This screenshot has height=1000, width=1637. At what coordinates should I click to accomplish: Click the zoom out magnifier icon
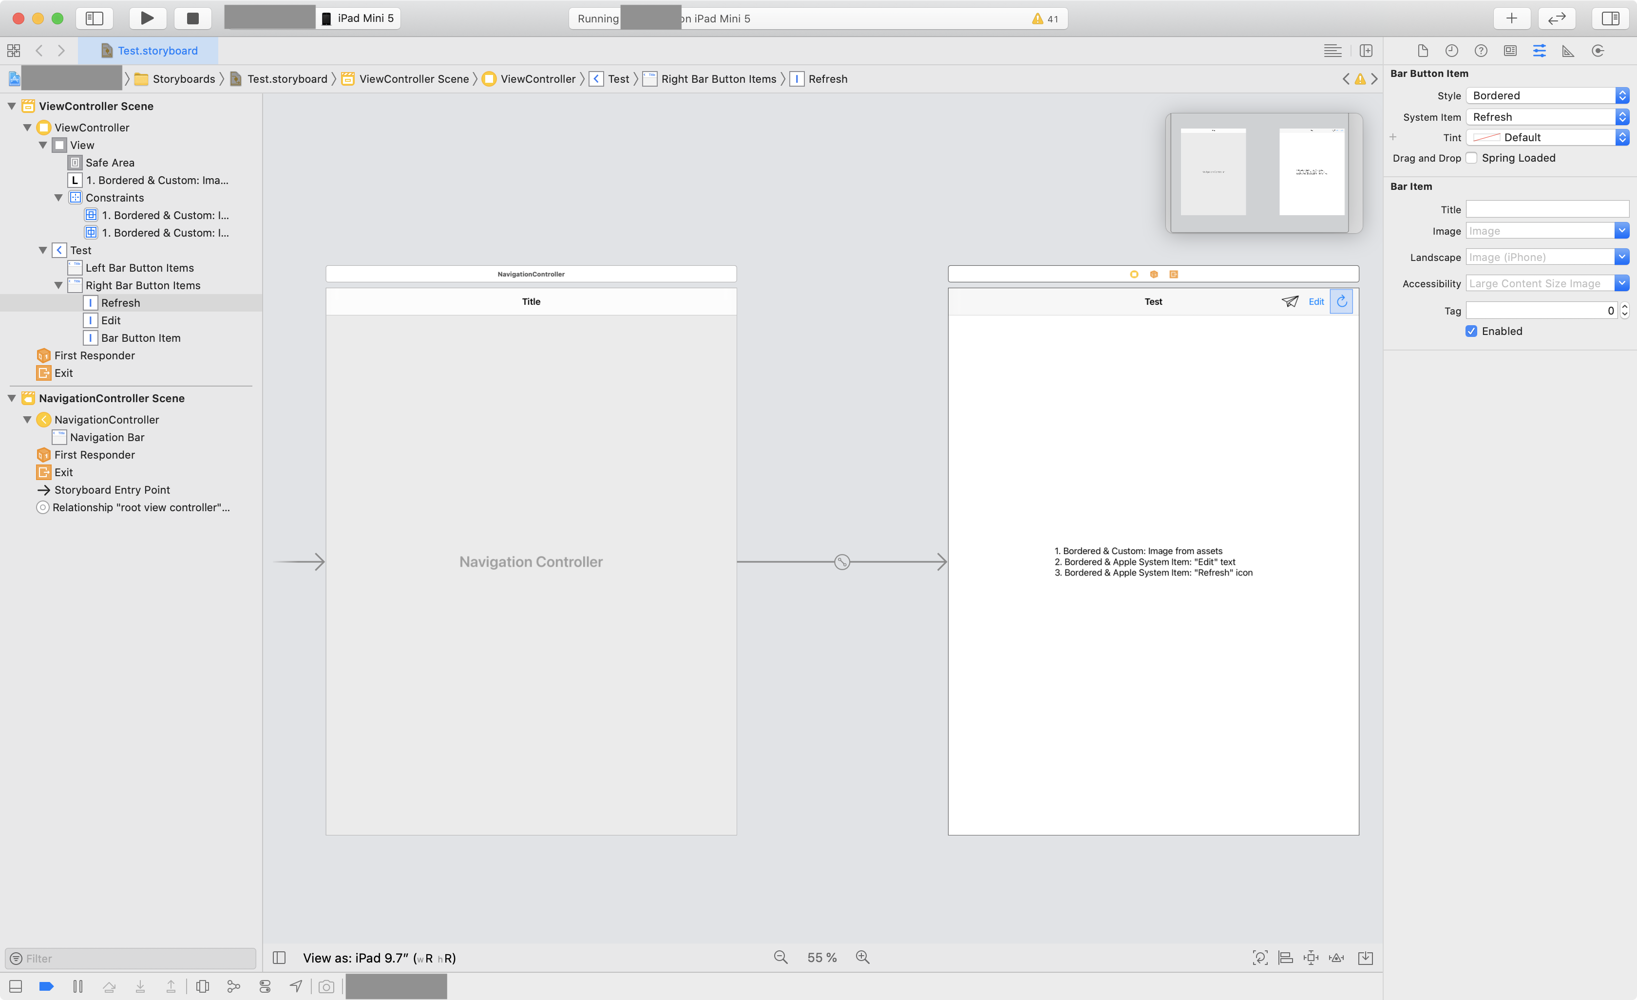780,957
